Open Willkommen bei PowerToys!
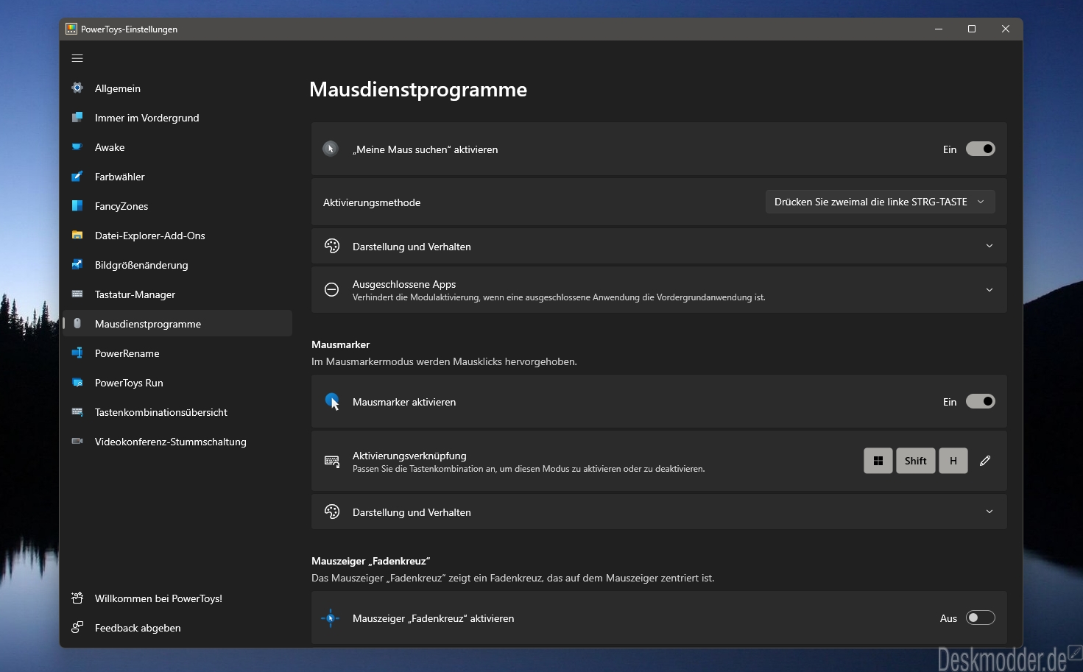This screenshot has width=1083, height=672. (x=177, y=598)
